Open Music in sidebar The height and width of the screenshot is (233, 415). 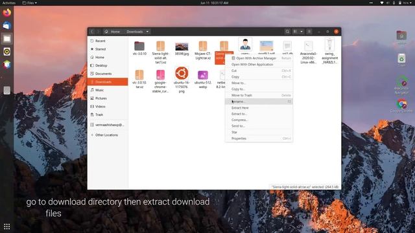[108, 90]
